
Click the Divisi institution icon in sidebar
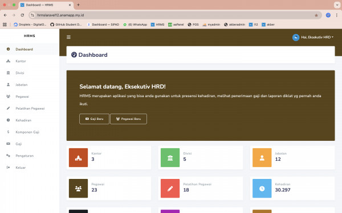(x=9, y=73)
